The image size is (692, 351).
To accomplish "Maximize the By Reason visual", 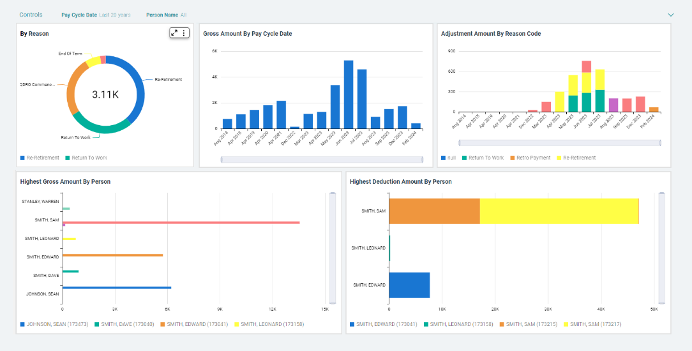I will click(x=175, y=33).
